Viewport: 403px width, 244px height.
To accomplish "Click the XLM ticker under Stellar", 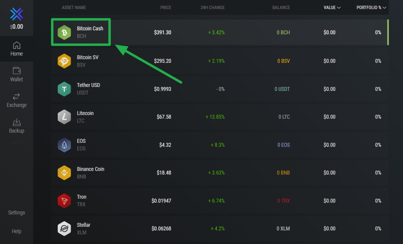I will (x=82, y=232).
